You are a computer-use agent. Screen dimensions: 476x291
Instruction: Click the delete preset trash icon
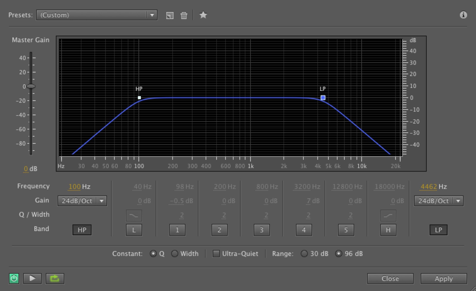click(184, 15)
